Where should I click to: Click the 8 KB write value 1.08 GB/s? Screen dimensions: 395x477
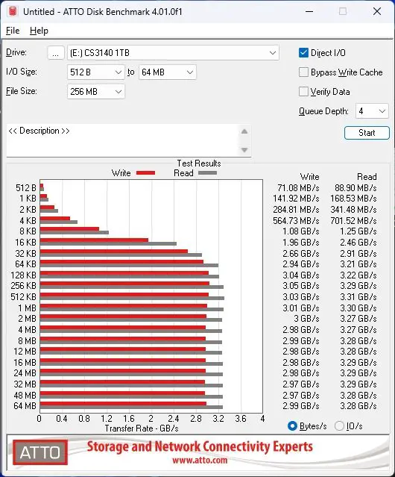301,231
